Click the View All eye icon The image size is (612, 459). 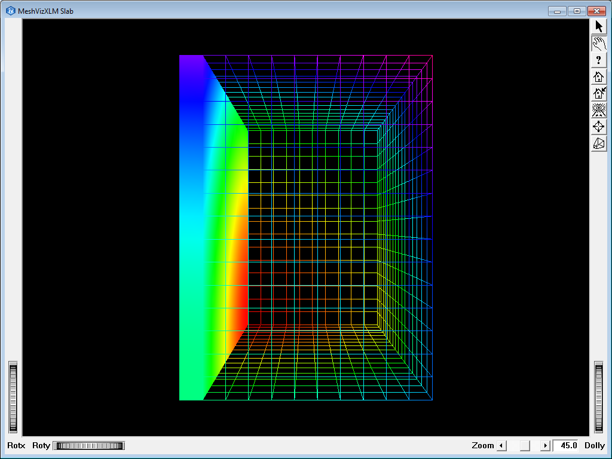pyautogui.click(x=599, y=110)
